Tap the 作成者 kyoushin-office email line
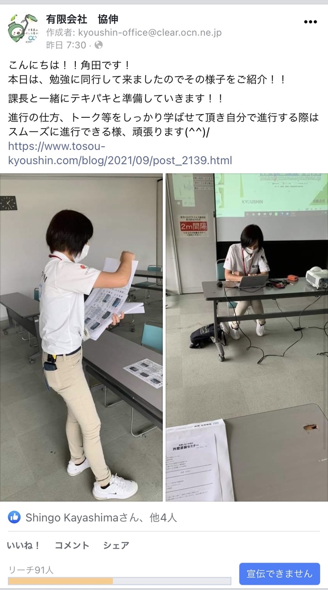 (134, 32)
